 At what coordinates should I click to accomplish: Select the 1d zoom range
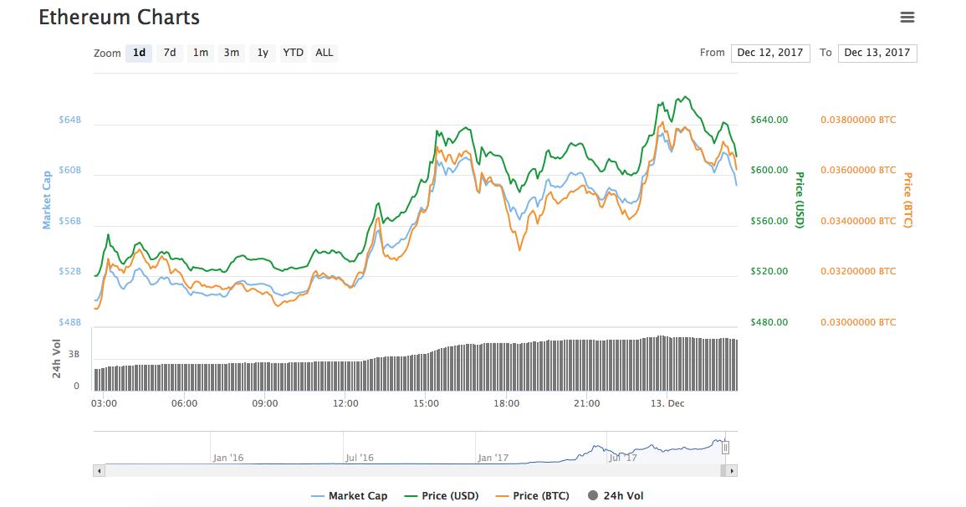click(139, 53)
